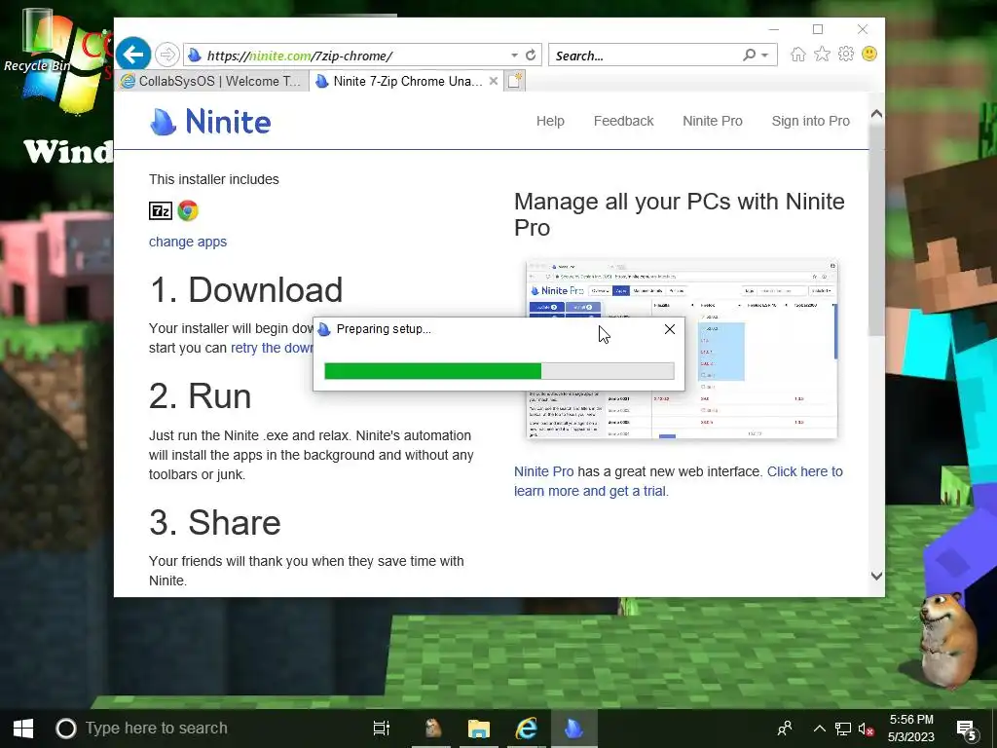Open the Feedback menu link
This screenshot has width=997, height=748.
pos(623,121)
